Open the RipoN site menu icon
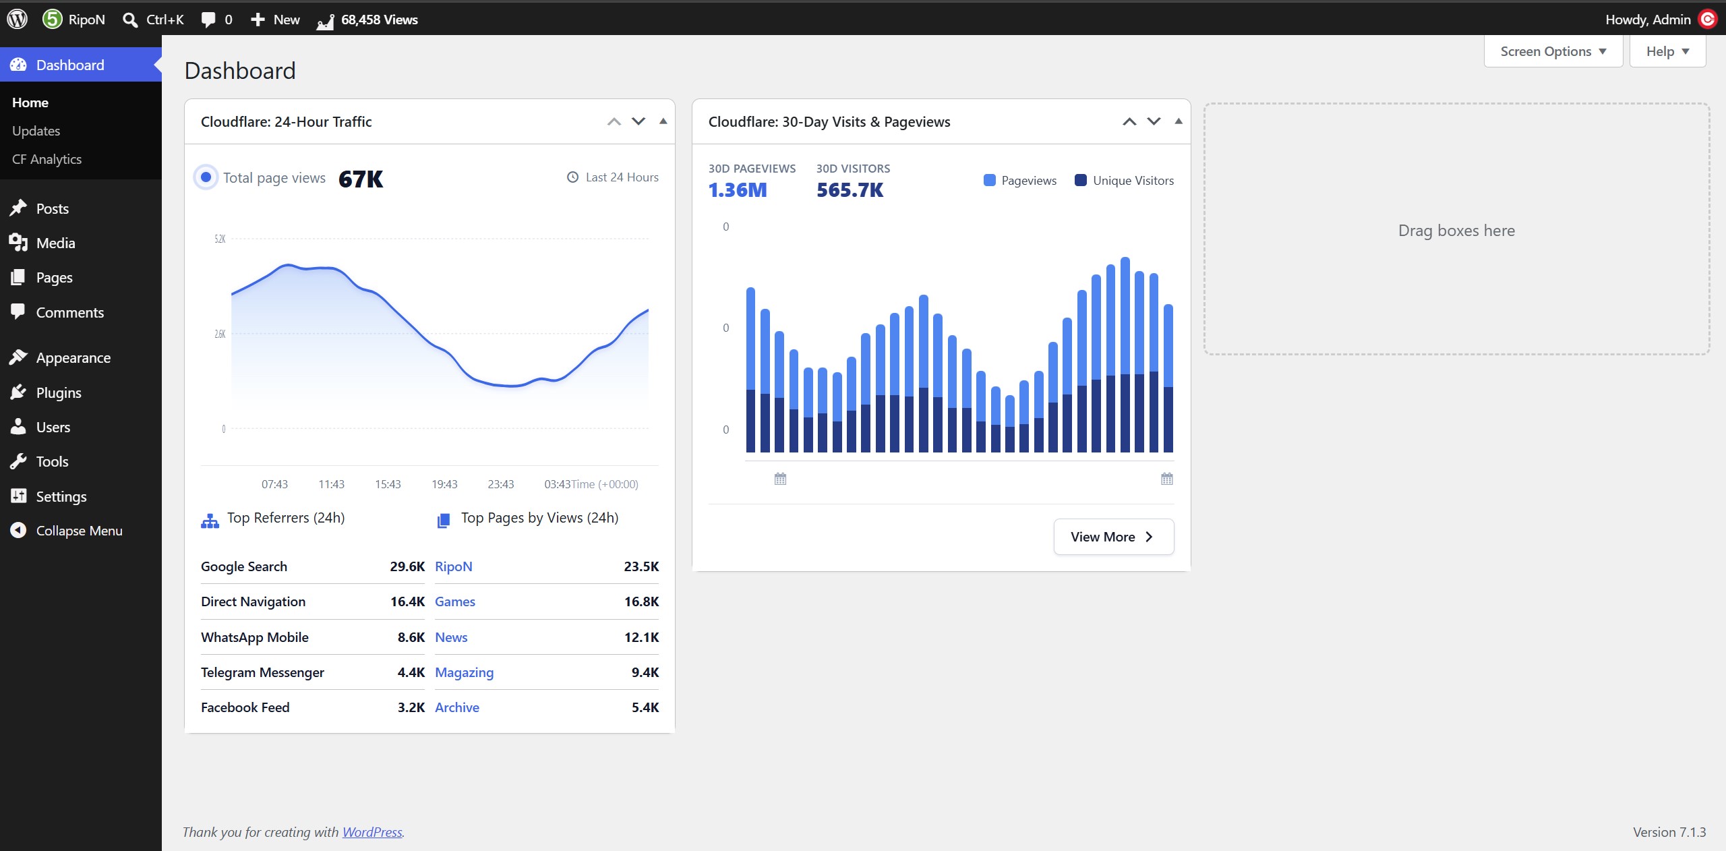1726x851 pixels. 53,19
